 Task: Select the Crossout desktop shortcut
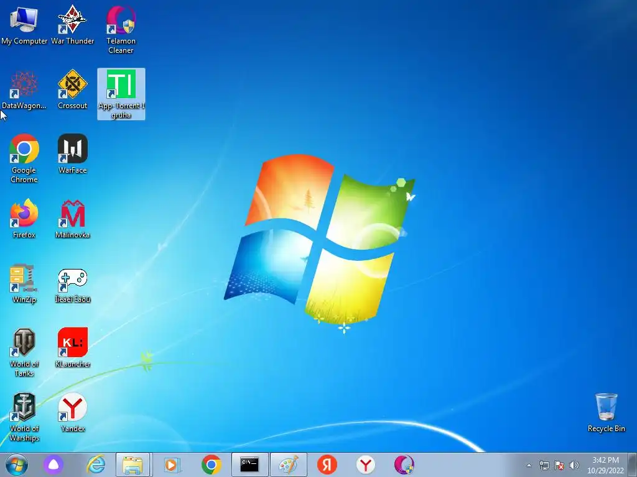click(72, 90)
